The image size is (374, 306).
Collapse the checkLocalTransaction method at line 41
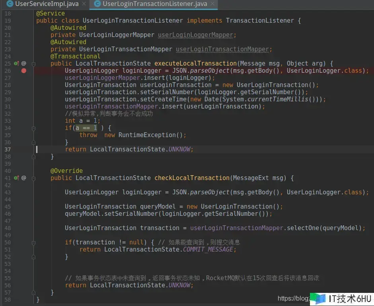34,178
